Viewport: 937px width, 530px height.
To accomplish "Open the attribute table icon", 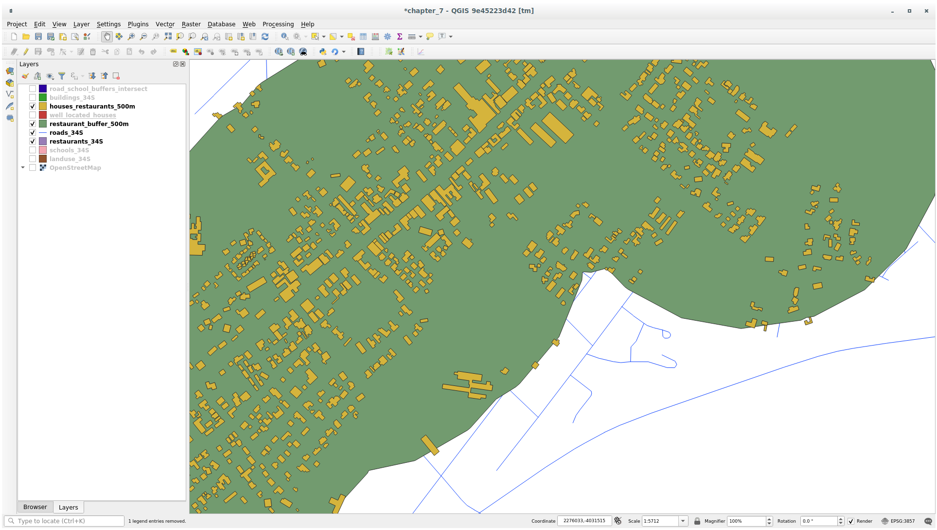I will (x=363, y=37).
